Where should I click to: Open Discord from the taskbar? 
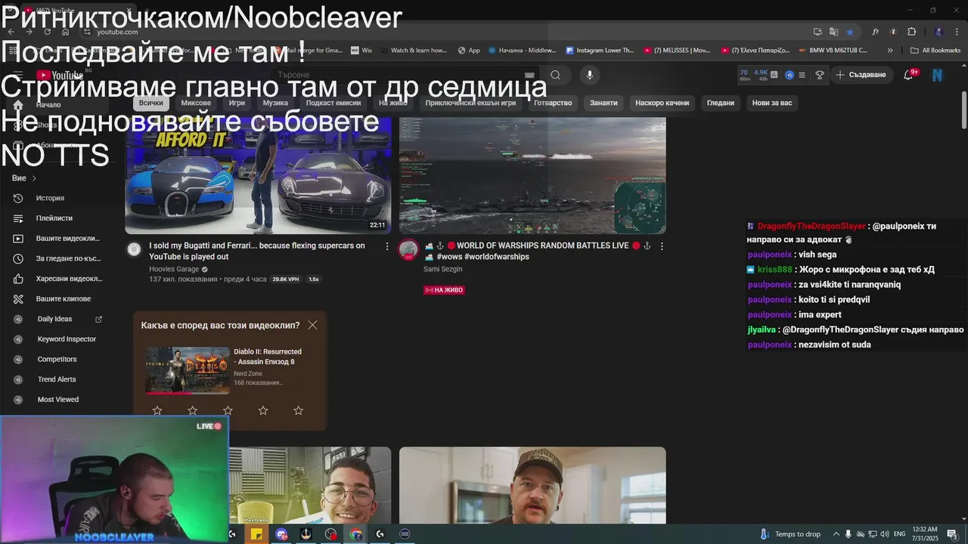[x=281, y=534]
